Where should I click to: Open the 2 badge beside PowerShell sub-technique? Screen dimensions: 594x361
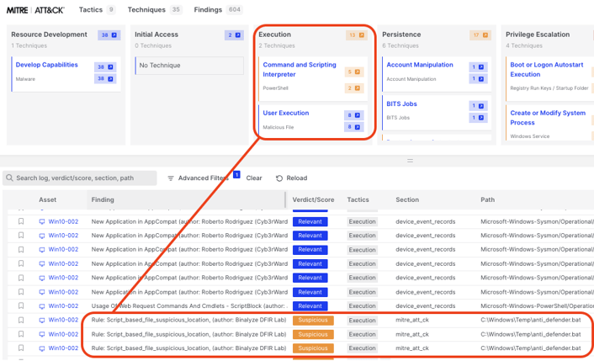click(354, 88)
